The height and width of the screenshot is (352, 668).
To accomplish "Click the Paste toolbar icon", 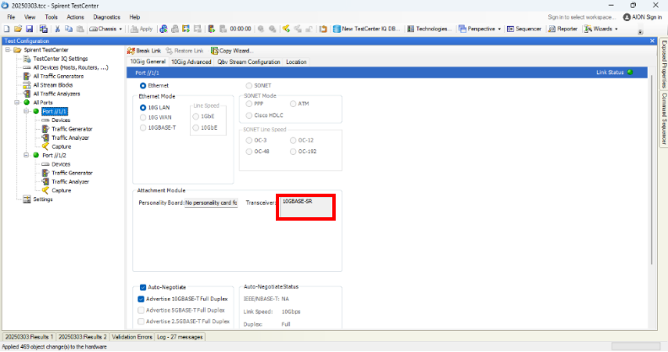I will (79, 29).
